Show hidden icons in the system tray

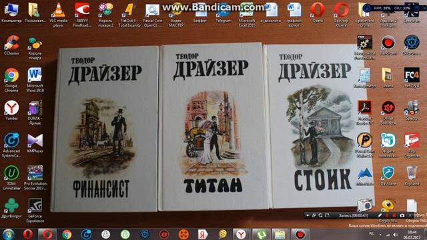pyautogui.click(x=380, y=235)
